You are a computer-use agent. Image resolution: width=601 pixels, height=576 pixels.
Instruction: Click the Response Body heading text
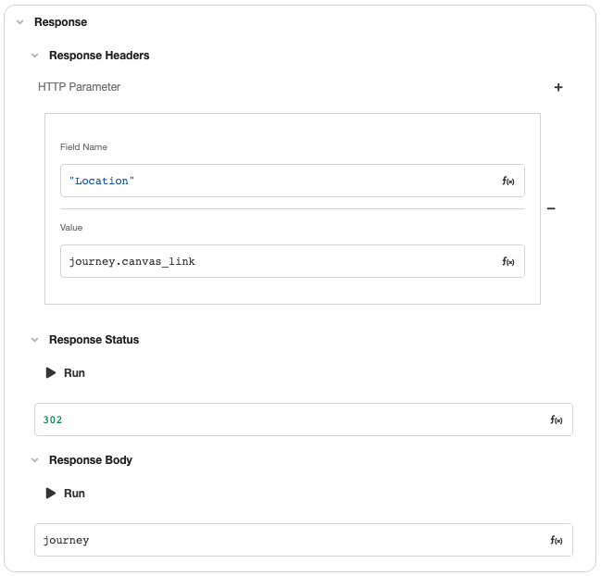click(91, 460)
